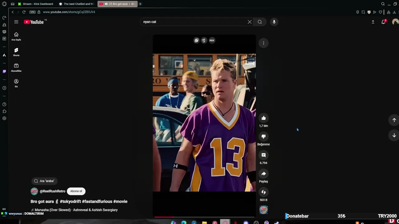Viewport: 399px width, 224px height.
Task: Toggle the RGX button above video
Action: 212,40
